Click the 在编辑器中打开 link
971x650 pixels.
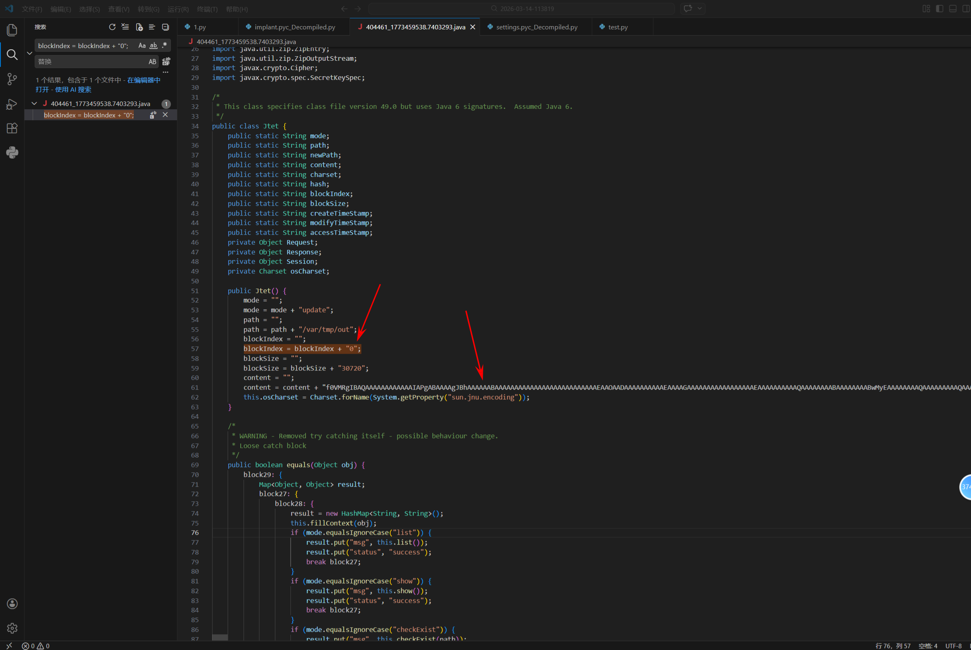144,80
